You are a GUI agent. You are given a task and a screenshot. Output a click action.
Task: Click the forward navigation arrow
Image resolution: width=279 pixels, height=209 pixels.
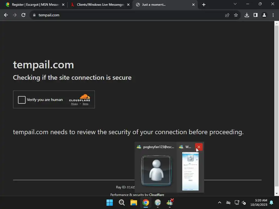15,15
